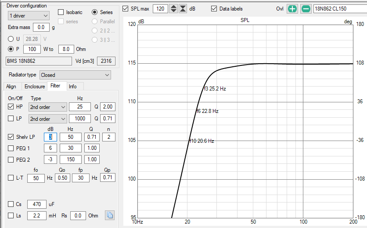Click the green minus overlay remove icon
This screenshot has width=367, height=228.
pos(306,9)
